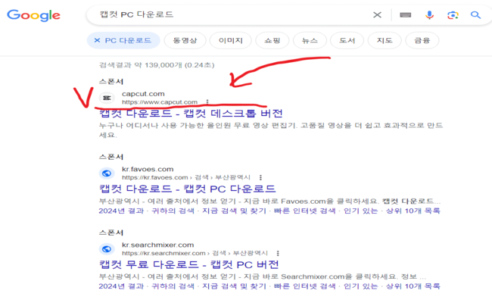
Task: Click the capcut.com favicon
Action: [x=107, y=98]
